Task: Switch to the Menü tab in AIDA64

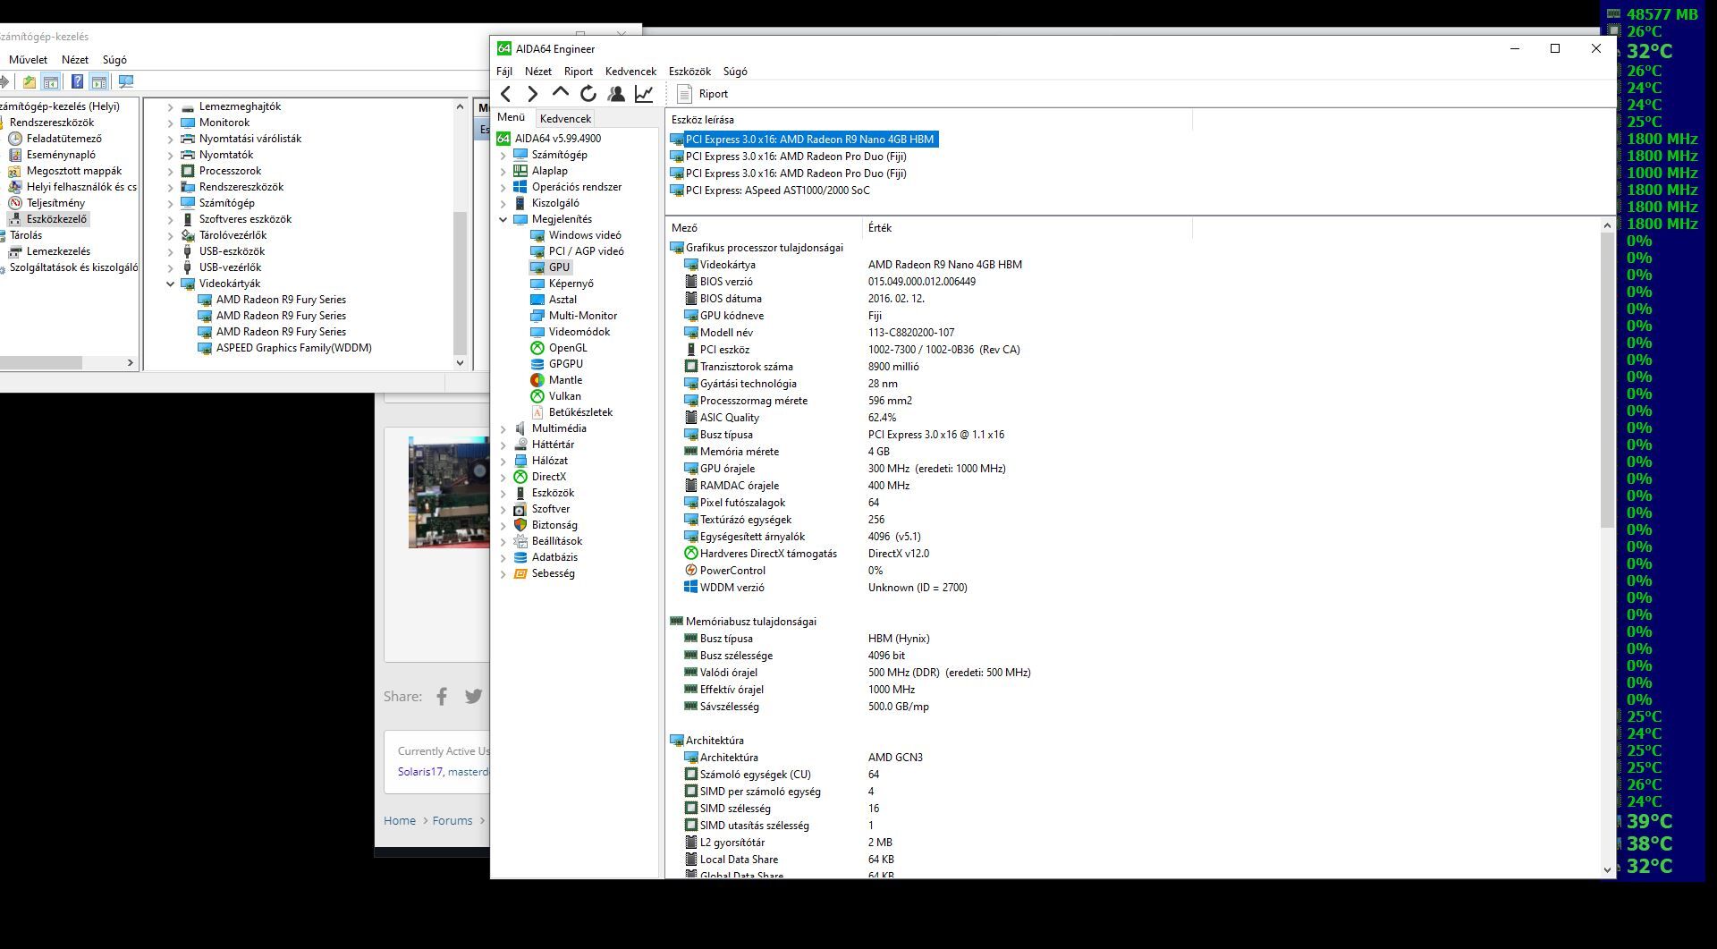Action: point(512,117)
